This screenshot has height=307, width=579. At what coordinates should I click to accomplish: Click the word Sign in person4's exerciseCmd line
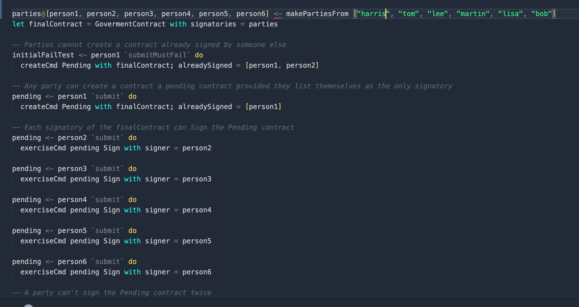coord(112,210)
